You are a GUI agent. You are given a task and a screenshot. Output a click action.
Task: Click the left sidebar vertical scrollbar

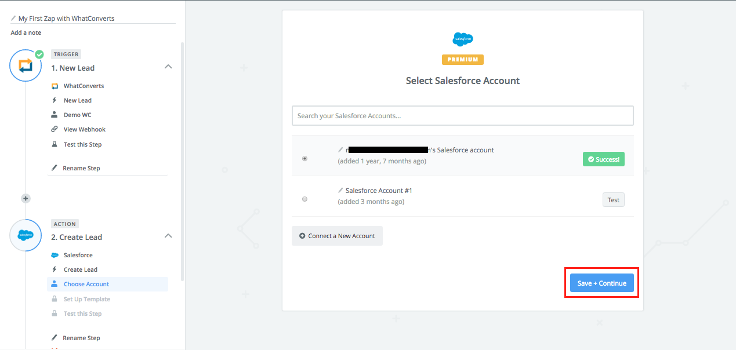pos(183,161)
